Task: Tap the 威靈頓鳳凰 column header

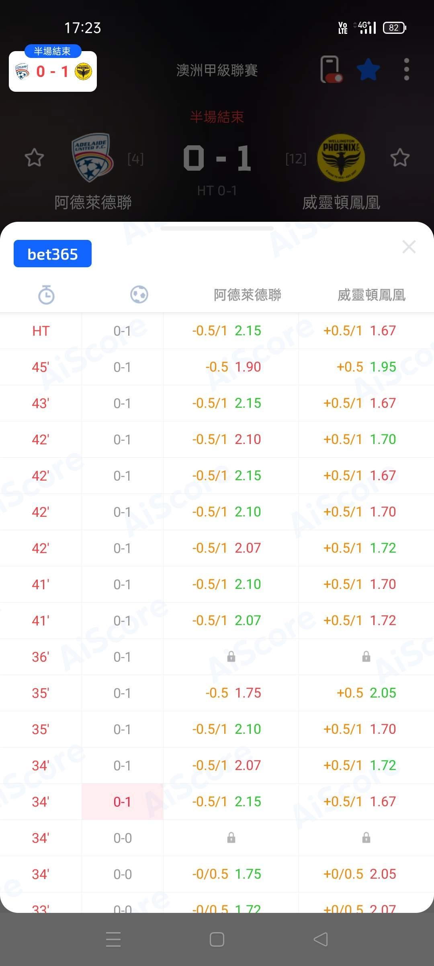Action: click(x=371, y=295)
